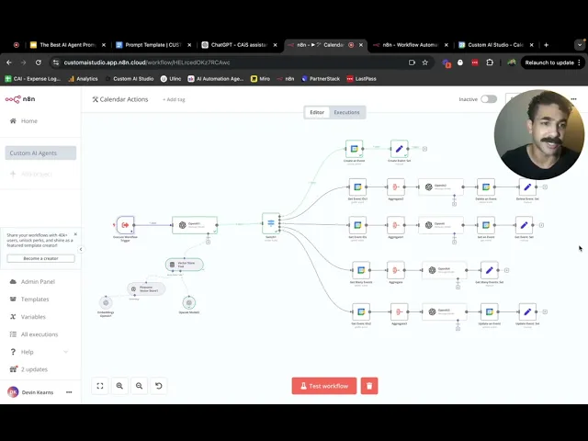Select Custom AI Agents project
This screenshot has width=588, height=441.
pos(40,153)
